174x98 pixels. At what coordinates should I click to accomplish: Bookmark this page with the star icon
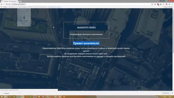152,4
